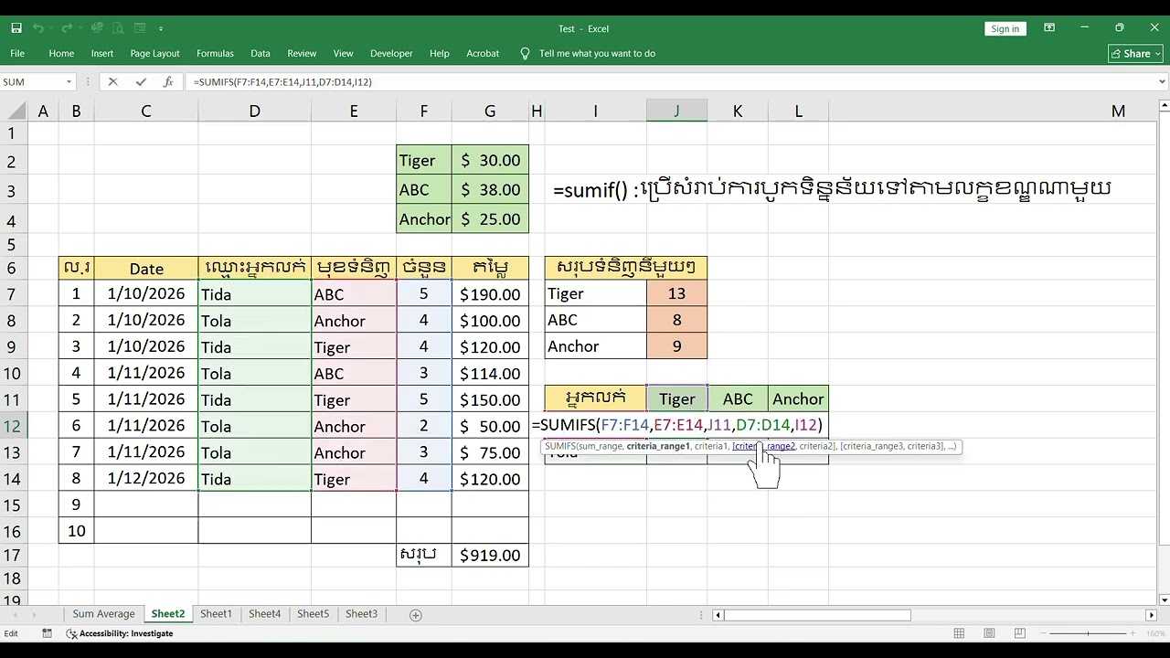Image resolution: width=1170 pixels, height=658 pixels.
Task: Expand the formula bar
Action: [x=1162, y=81]
